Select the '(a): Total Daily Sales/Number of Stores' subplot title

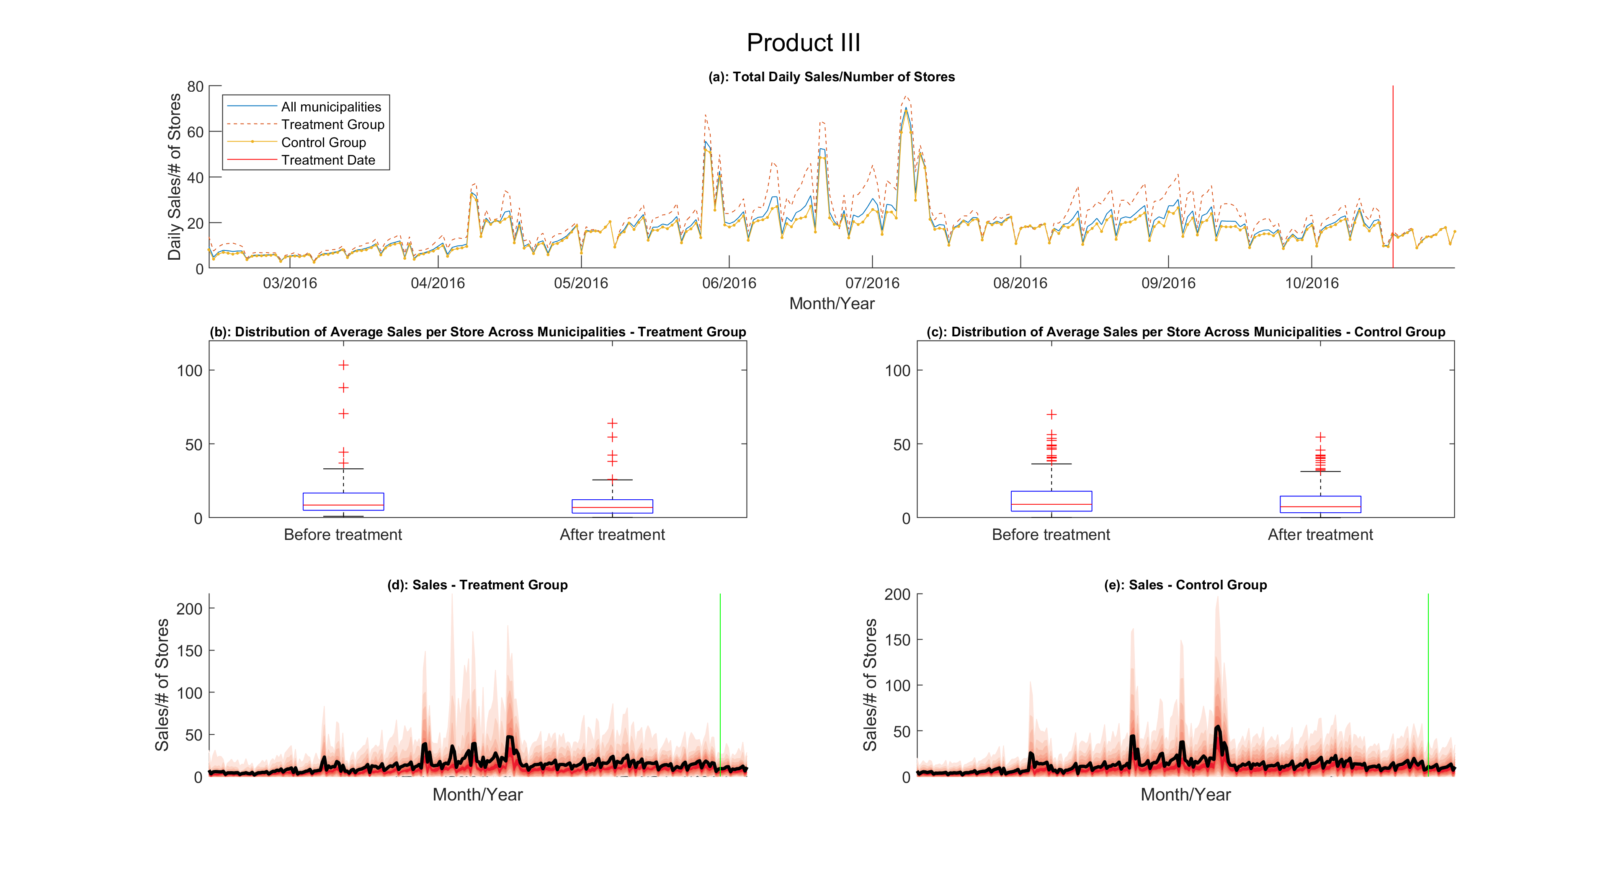click(x=831, y=77)
